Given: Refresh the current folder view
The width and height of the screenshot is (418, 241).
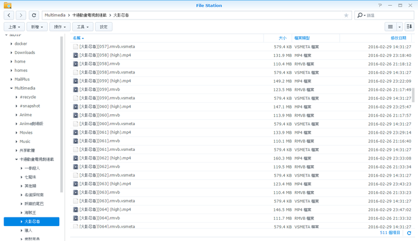Looking at the screenshot, I should (34, 15).
